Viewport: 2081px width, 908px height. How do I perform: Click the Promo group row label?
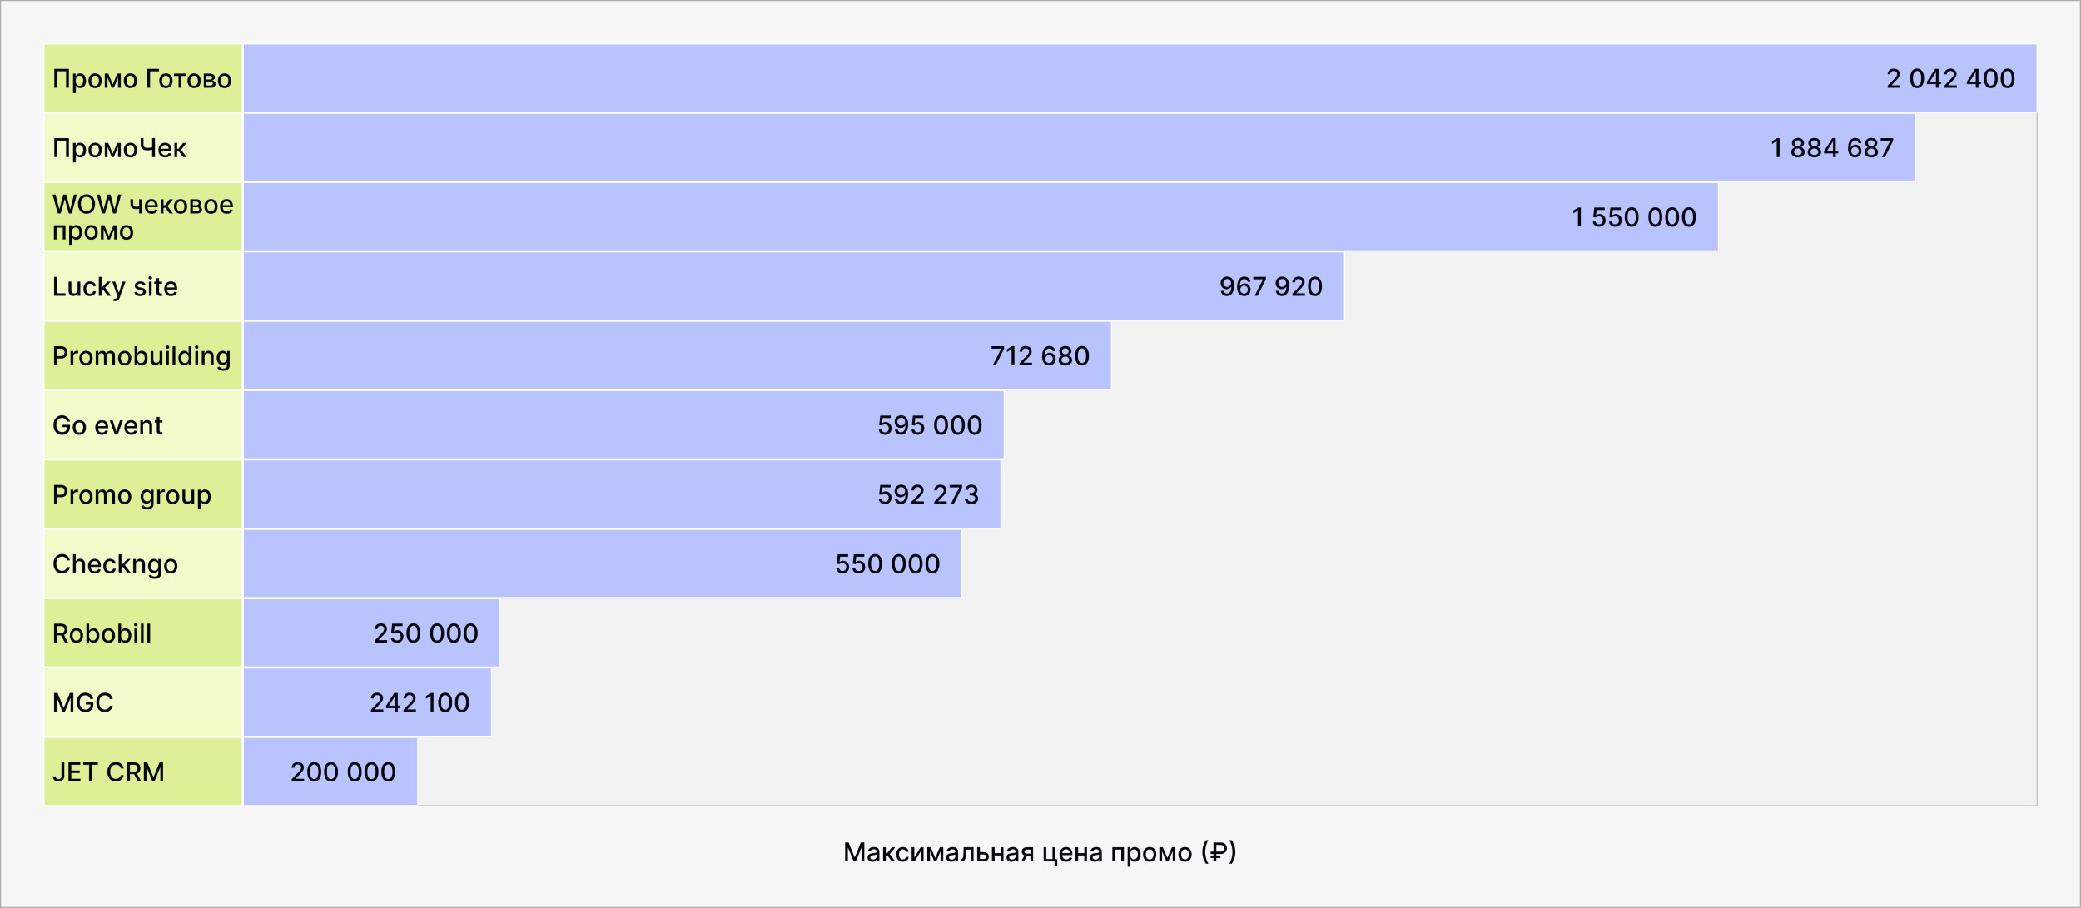tap(142, 495)
